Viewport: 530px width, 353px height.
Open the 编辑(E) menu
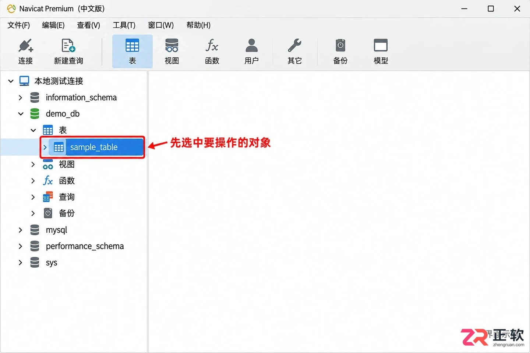[x=53, y=25]
